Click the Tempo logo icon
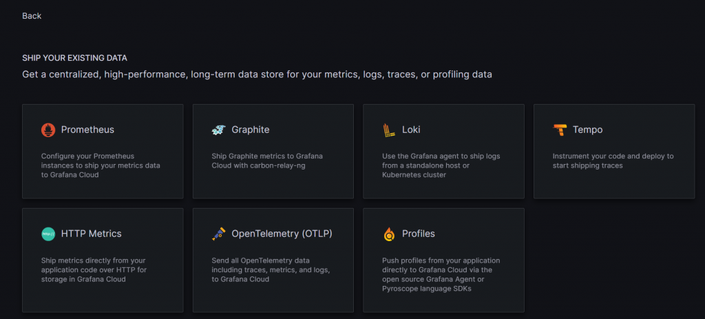705x319 pixels. click(x=560, y=130)
